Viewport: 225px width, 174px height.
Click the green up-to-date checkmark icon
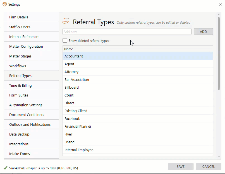coord(6,168)
